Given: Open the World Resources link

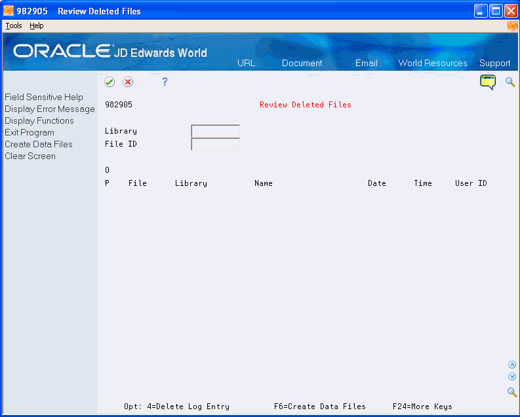Looking at the screenshot, I should [432, 63].
